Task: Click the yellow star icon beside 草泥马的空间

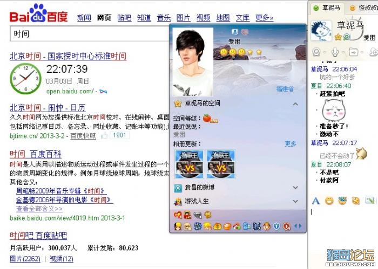Action: pyautogui.click(x=178, y=104)
